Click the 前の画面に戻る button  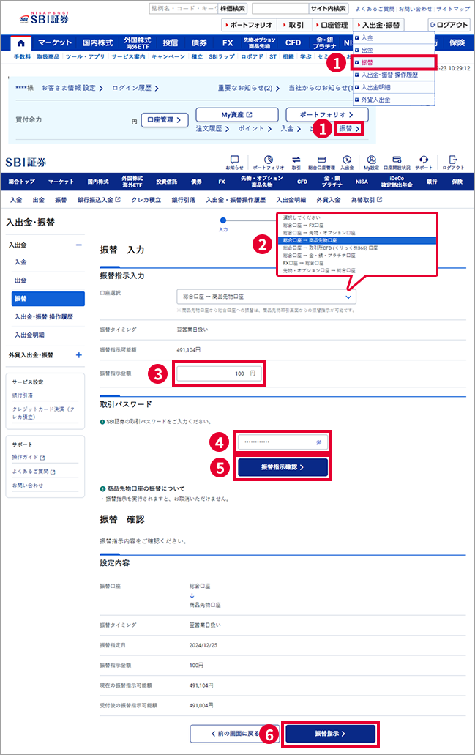234,734
